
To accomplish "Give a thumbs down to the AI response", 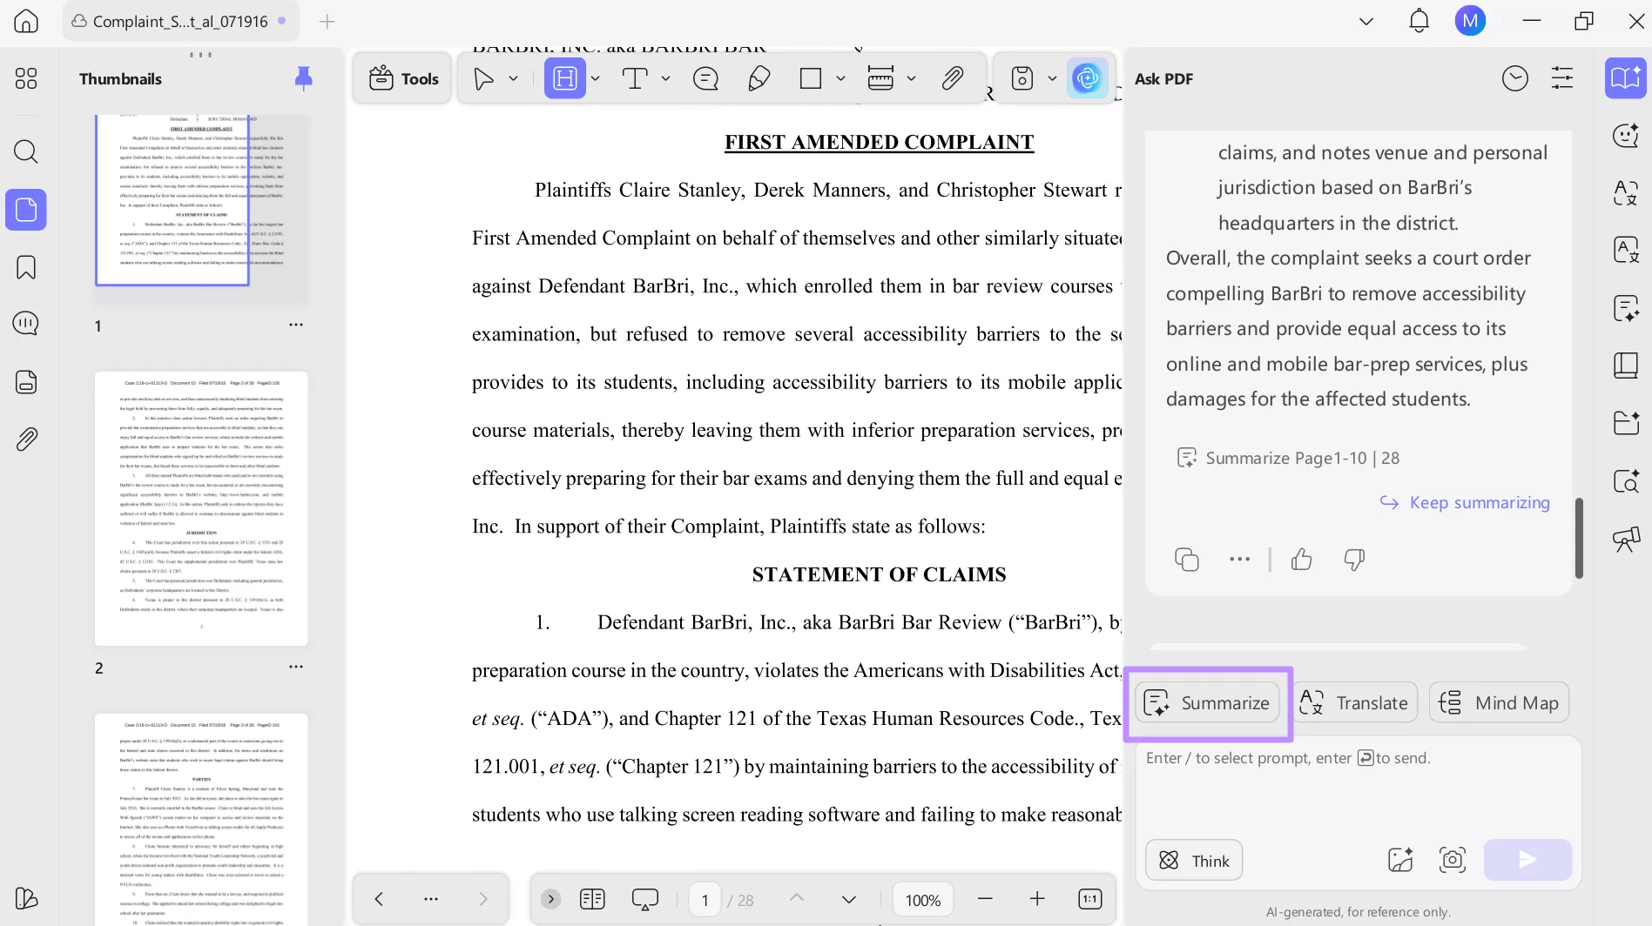I will pyautogui.click(x=1354, y=560).
